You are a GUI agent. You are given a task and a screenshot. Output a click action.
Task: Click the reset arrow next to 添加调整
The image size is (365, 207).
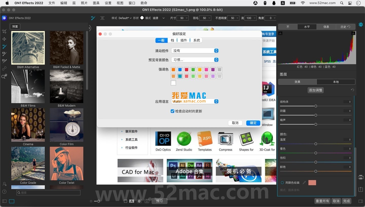pyautogui.click(x=352, y=90)
